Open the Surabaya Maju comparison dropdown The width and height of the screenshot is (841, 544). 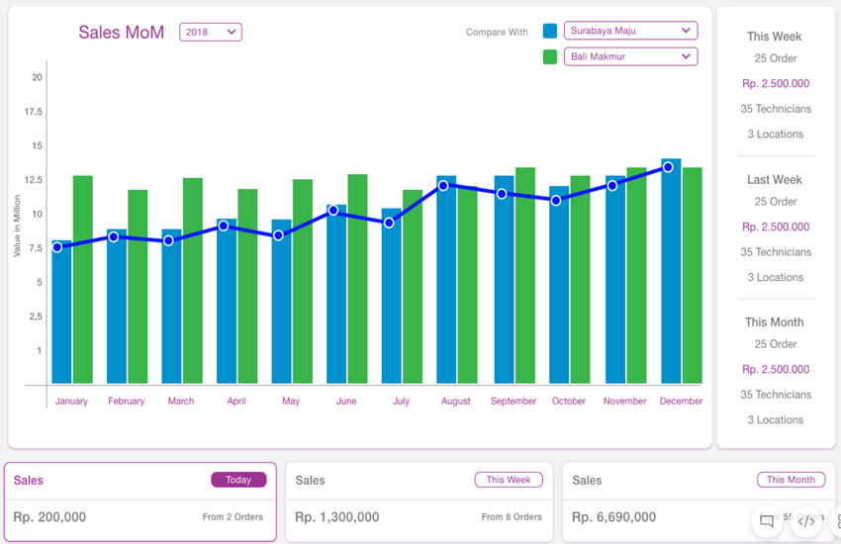pos(630,31)
